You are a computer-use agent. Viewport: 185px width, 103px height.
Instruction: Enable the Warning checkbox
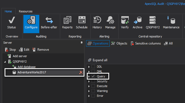click(x=93, y=91)
